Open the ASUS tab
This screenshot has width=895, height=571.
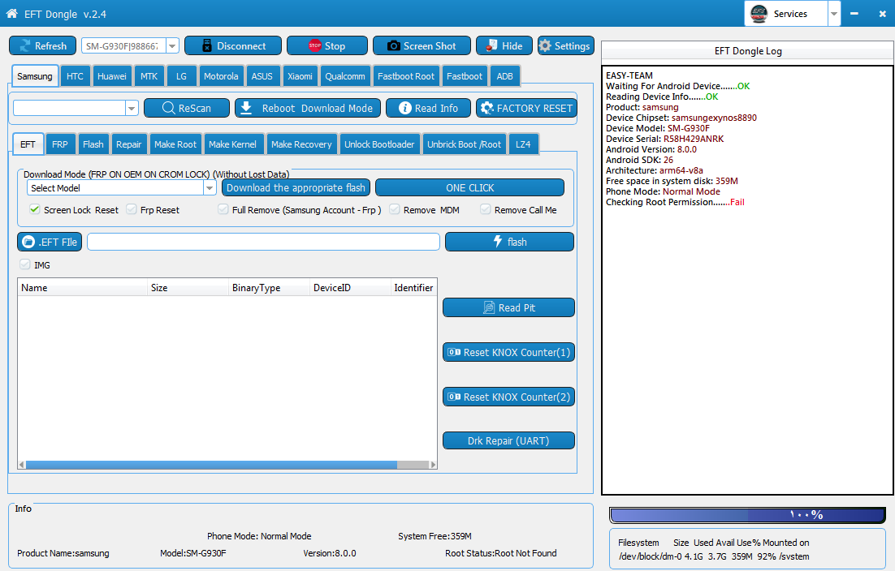pyautogui.click(x=262, y=75)
